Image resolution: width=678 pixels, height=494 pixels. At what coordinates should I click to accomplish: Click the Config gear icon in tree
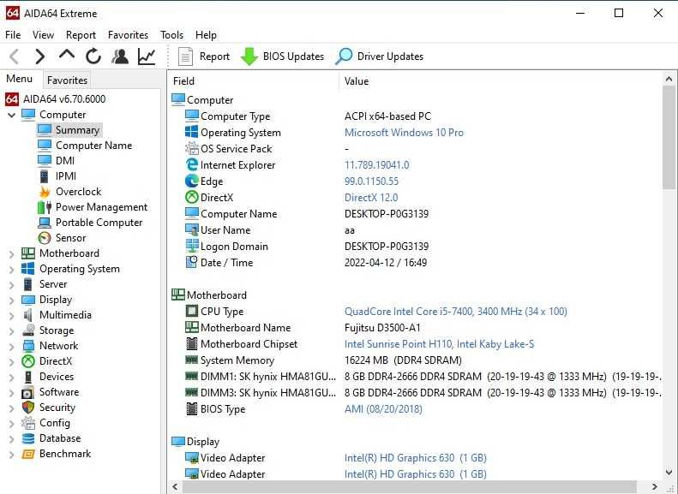(28, 423)
